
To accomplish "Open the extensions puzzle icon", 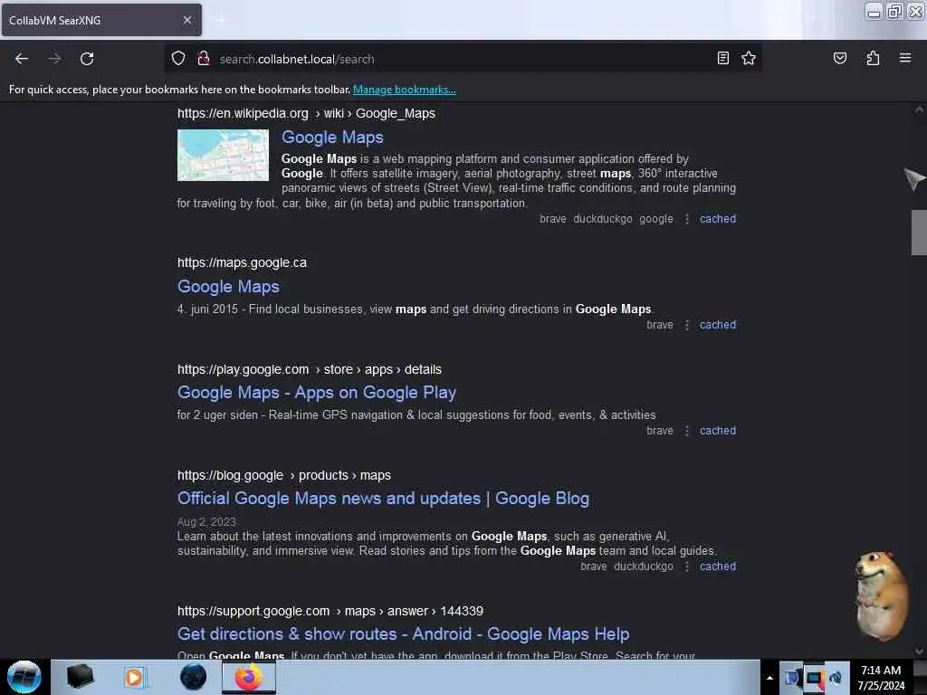I will click(873, 58).
